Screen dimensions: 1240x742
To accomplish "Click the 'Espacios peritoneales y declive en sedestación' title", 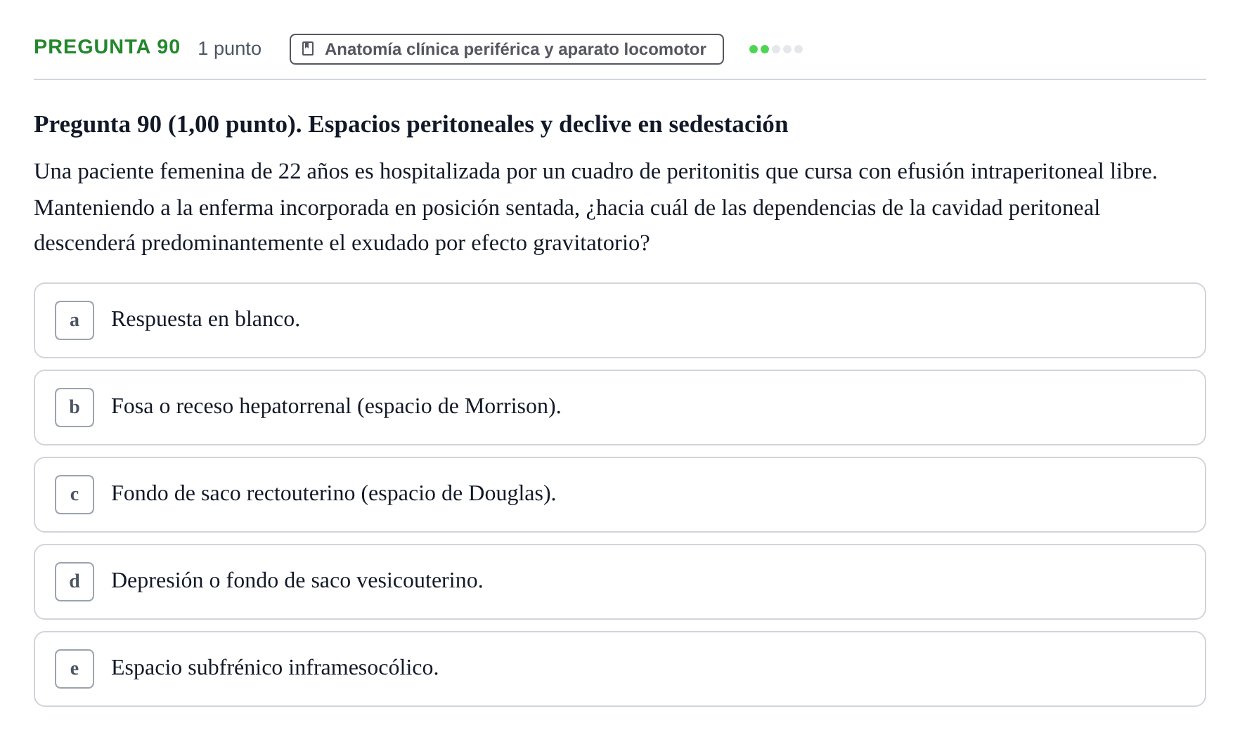I will tap(548, 124).
